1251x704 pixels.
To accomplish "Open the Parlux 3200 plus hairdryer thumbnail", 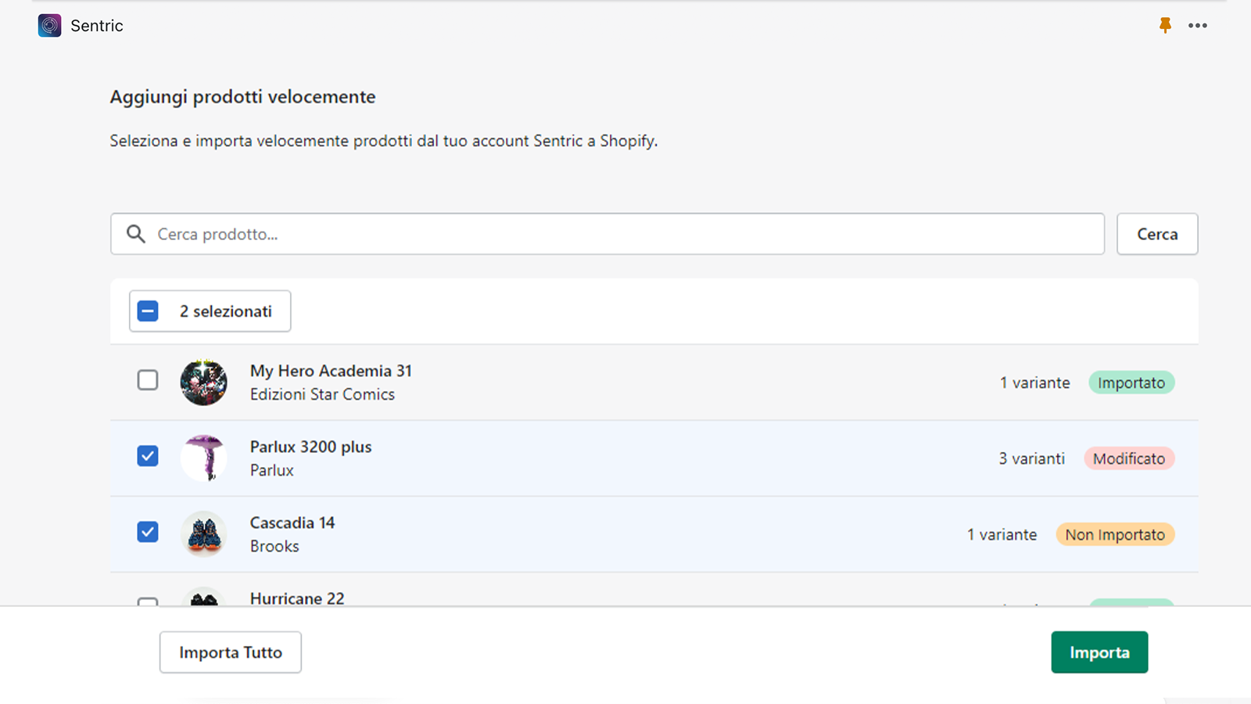I will [x=204, y=458].
